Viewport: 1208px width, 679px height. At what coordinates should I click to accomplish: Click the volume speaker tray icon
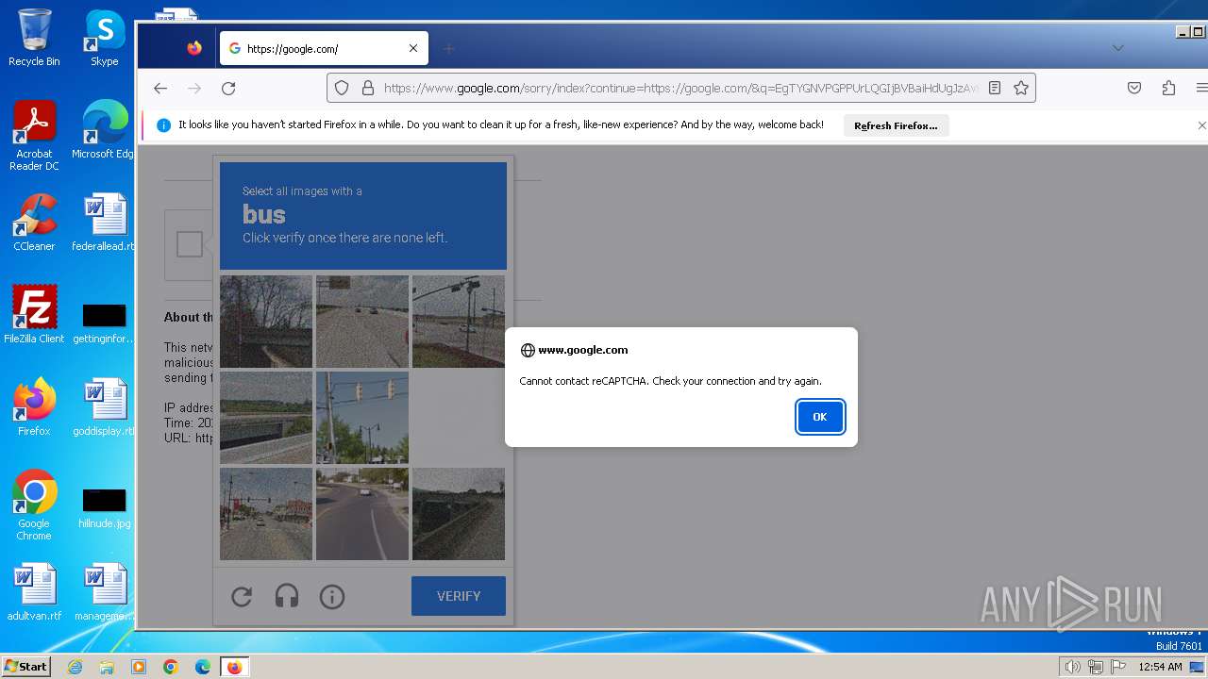1072,667
